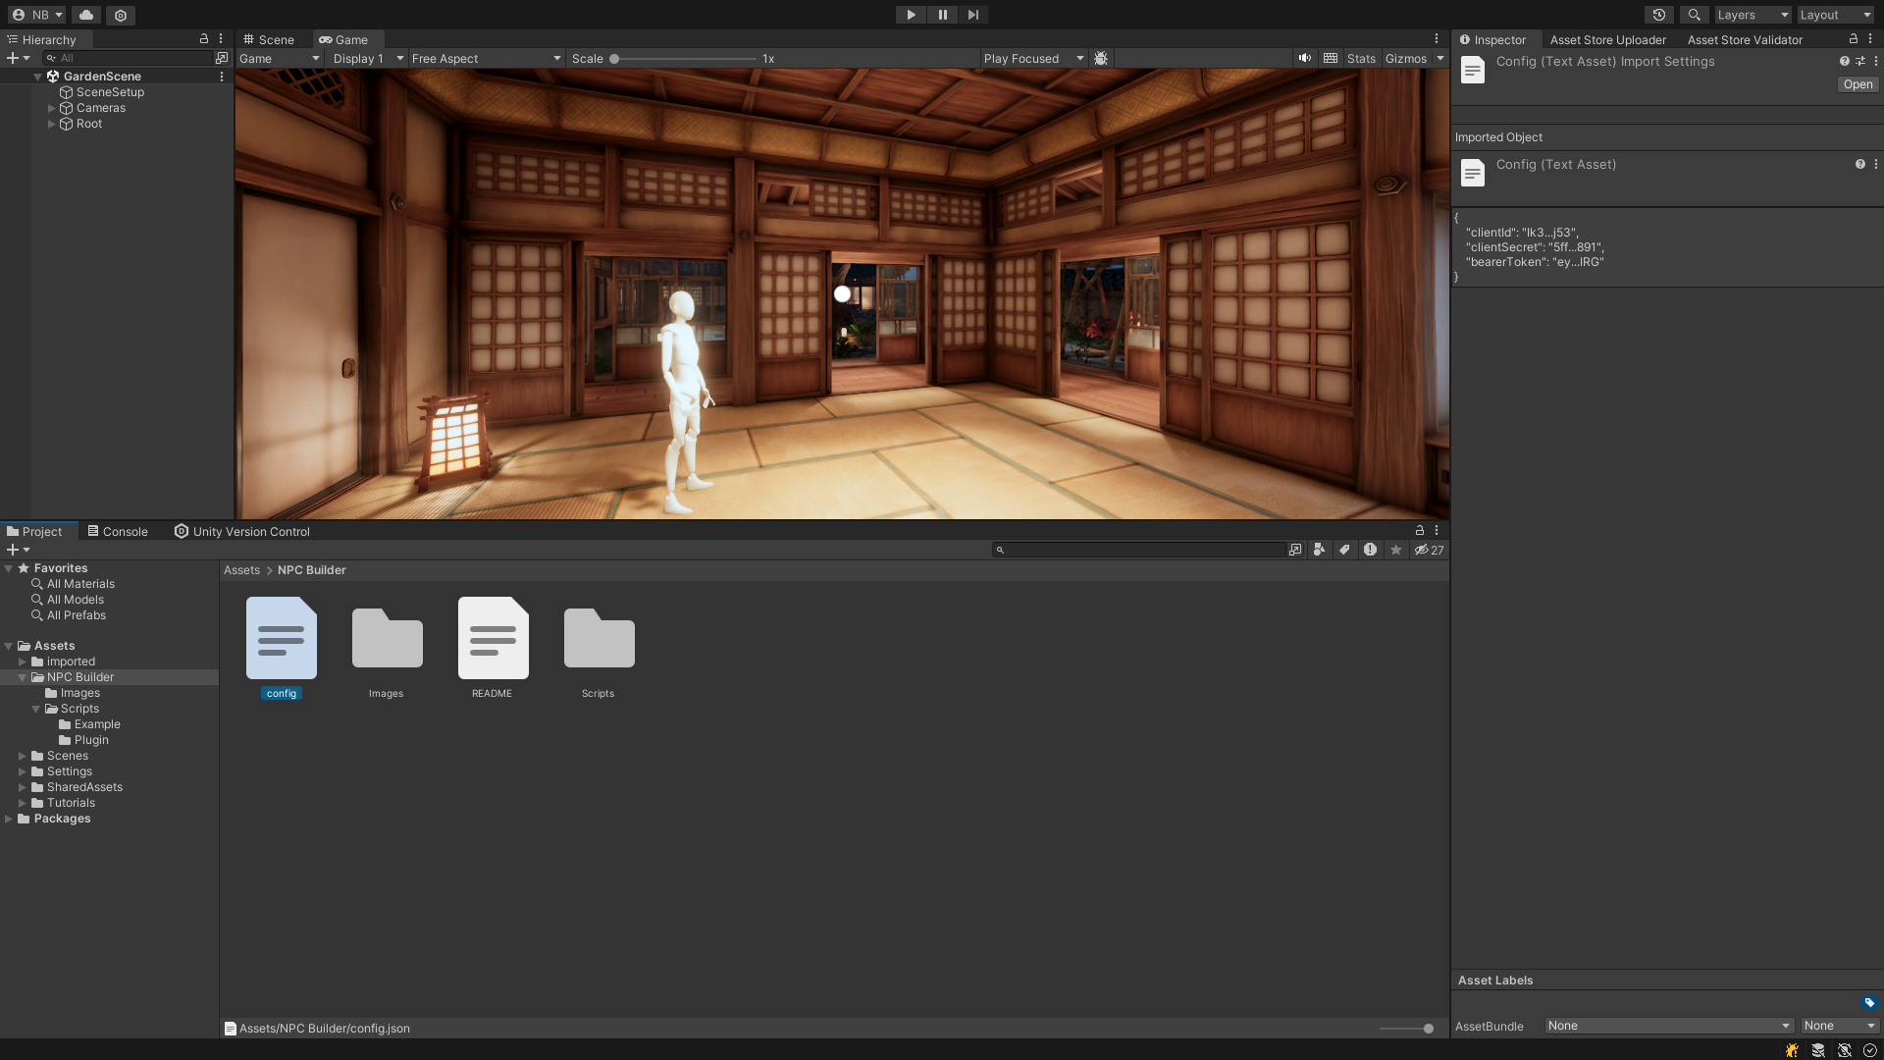Click the global Search magnifier icon
This screenshot has height=1060, width=1884.
tap(1694, 15)
